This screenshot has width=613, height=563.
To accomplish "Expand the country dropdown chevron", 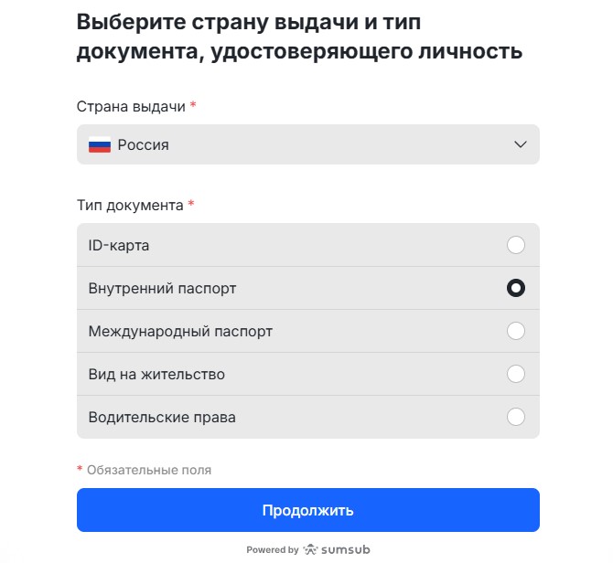I will (x=521, y=144).
